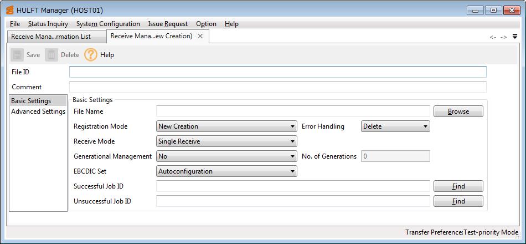This screenshot has width=526, height=244.
Task: Click the Delete trash icon
Action: click(x=51, y=55)
